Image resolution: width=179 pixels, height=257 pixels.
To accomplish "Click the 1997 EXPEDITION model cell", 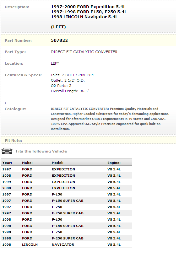I will click(x=63, y=169).
